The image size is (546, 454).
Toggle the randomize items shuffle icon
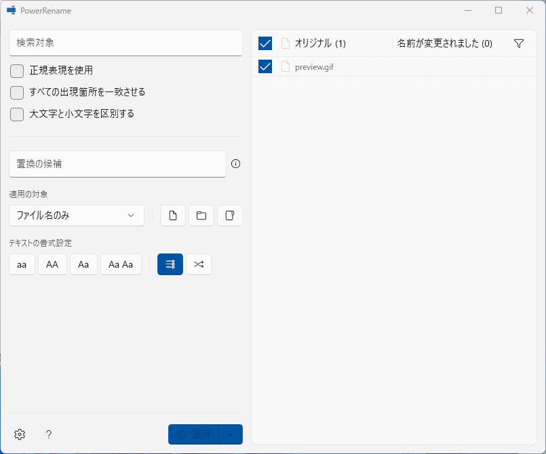pos(199,264)
